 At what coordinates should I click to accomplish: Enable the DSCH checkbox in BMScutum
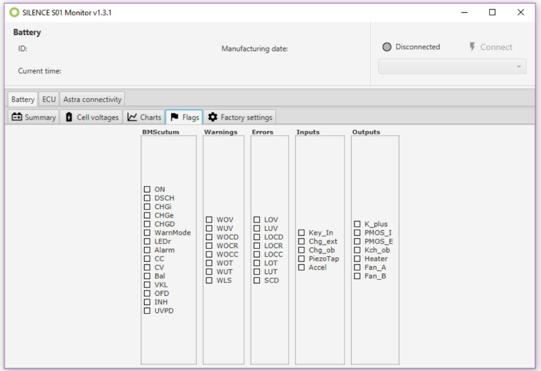pyautogui.click(x=147, y=198)
